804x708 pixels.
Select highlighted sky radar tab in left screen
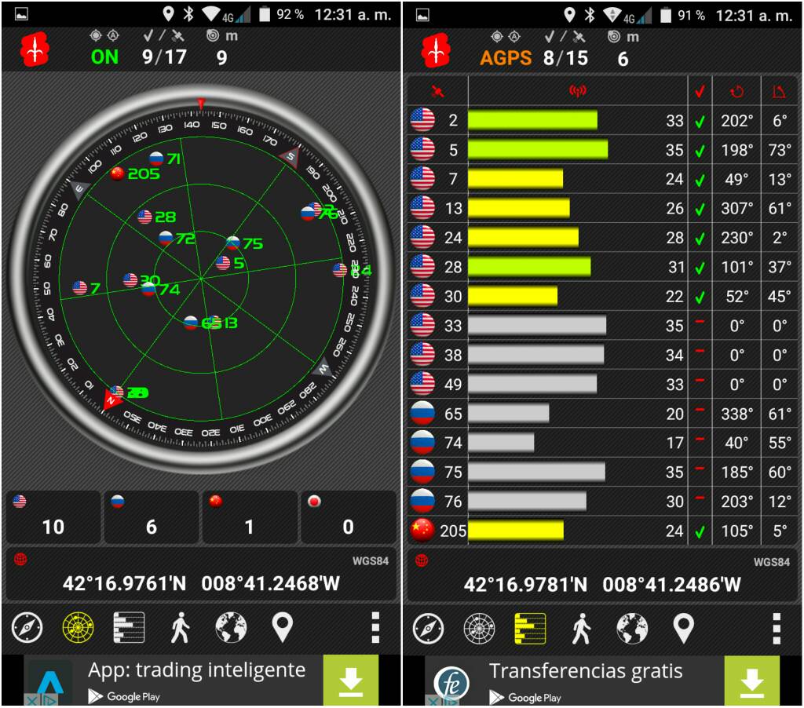click(78, 627)
